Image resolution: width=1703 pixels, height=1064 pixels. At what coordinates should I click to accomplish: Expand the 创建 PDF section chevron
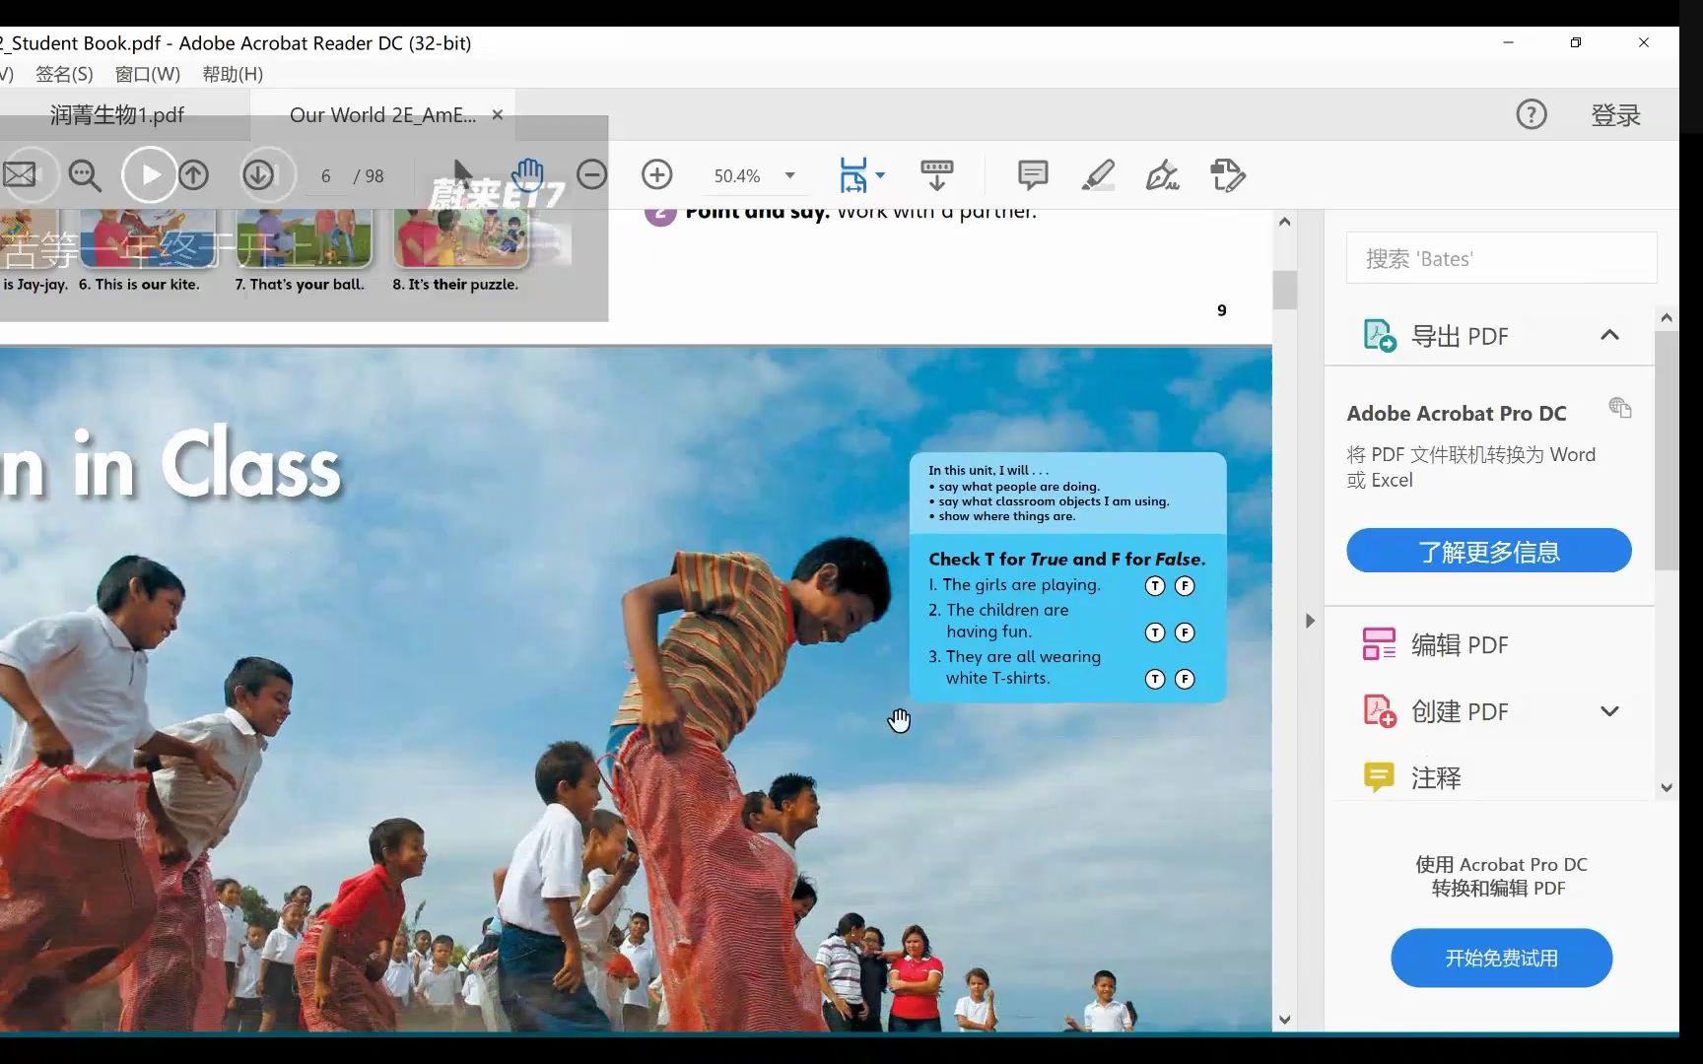point(1609,711)
